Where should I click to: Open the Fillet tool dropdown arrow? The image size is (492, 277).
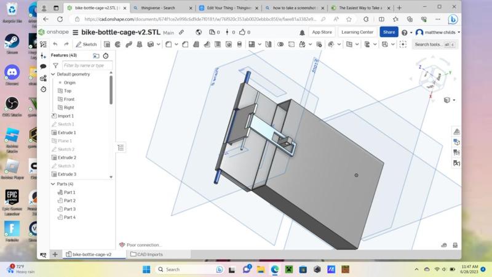[x=177, y=44]
